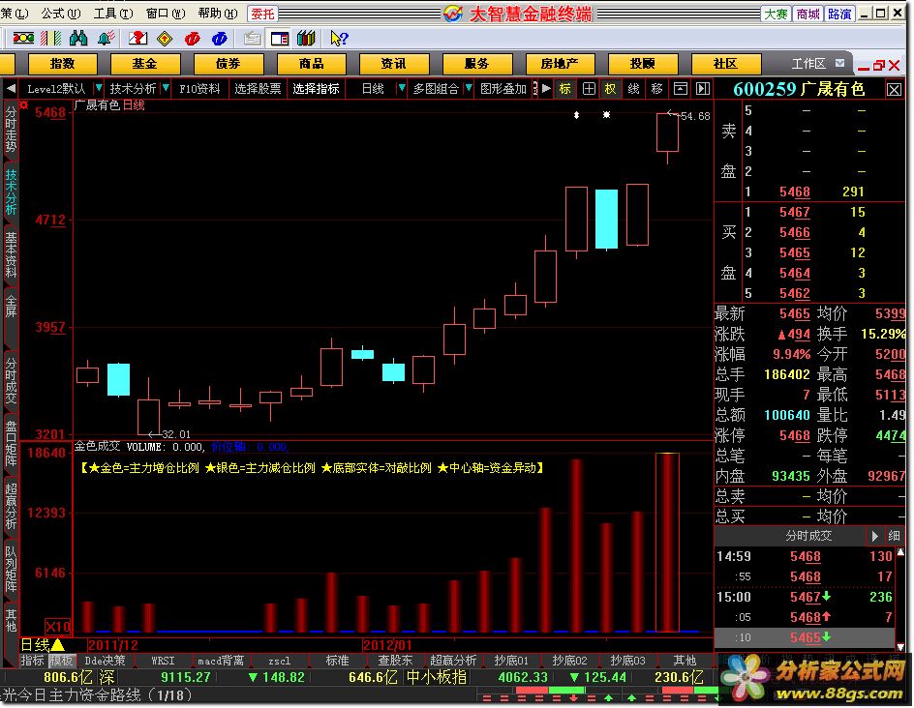The height and width of the screenshot is (708, 914).
Task: Click the red question-mark envelope icon
Action: click(x=137, y=39)
